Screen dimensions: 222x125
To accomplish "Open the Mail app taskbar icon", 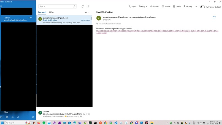I will 49,123.
